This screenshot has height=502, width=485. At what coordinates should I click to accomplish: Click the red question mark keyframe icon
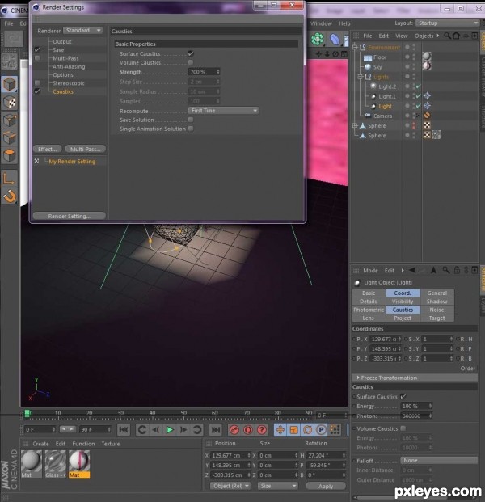(x=262, y=429)
